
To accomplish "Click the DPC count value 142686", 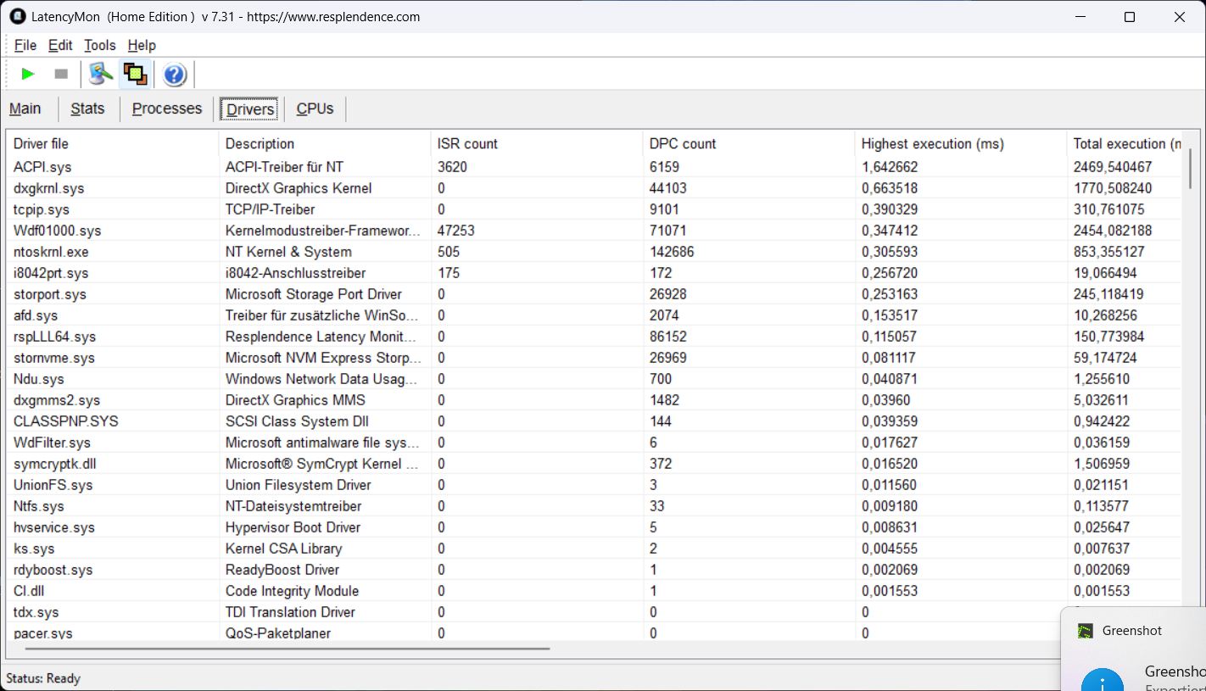I will 672,252.
